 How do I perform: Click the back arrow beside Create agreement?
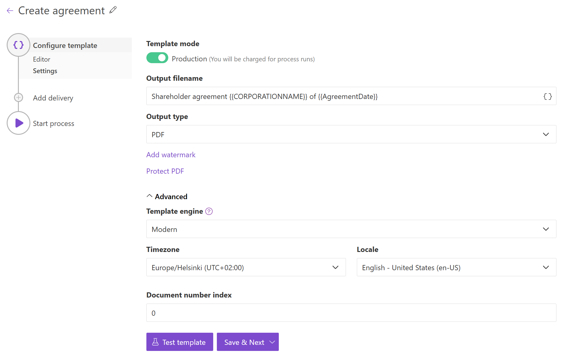pyautogui.click(x=10, y=10)
